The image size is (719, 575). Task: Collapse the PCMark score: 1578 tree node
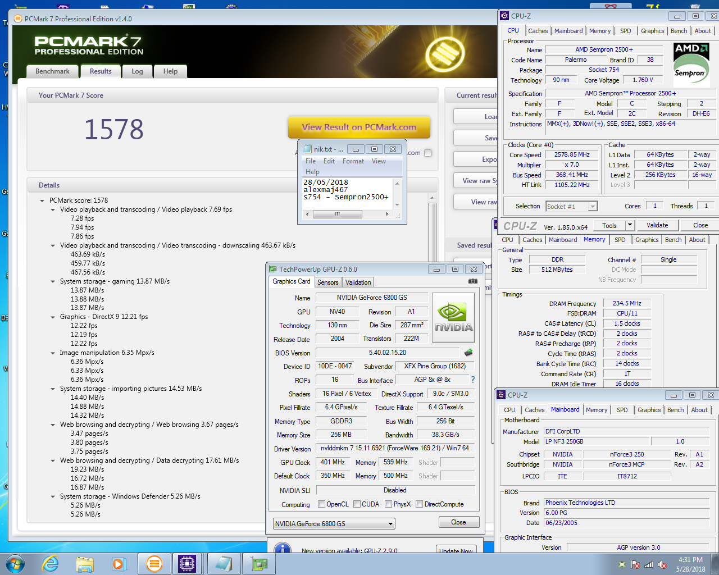coord(42,200)
